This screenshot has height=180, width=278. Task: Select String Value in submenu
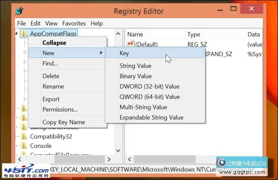[135, 66]
